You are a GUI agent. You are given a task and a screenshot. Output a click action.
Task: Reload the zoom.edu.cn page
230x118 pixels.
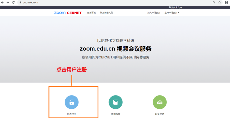(14, 2)
